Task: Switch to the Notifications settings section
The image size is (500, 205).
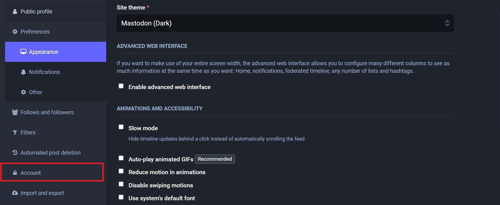Action: 44,72
